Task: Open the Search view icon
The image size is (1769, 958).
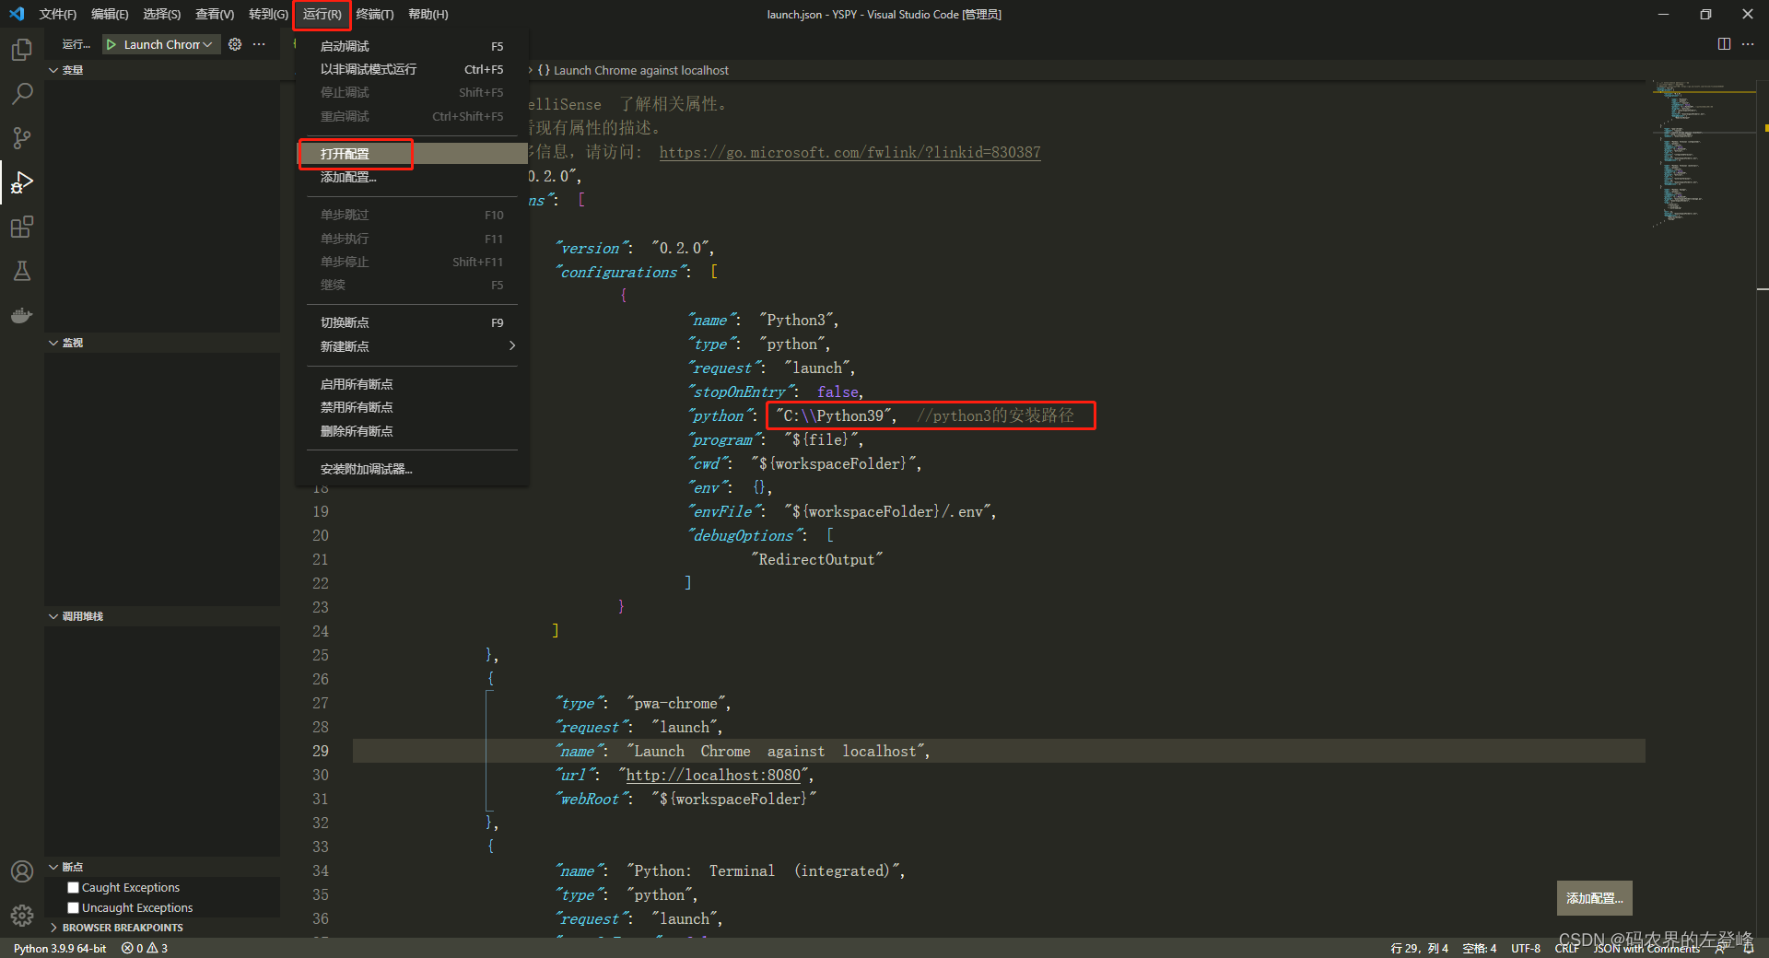Action: click(x=22, y=94)
